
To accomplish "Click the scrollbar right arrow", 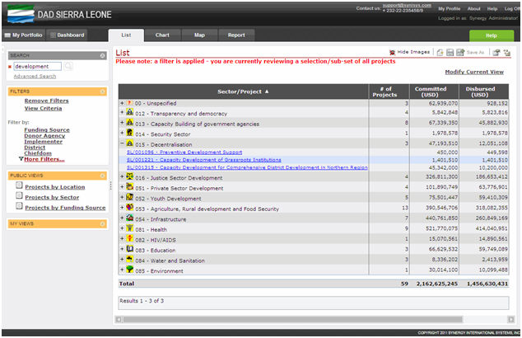I will click(510, 319).
